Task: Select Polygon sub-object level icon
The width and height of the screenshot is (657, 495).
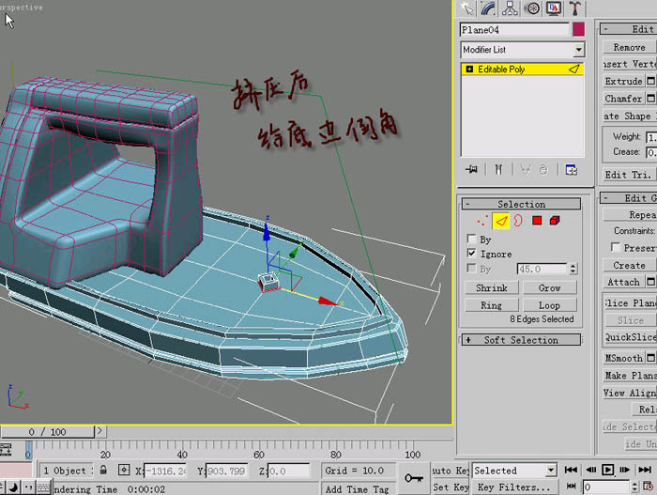Action: click(537, 221)
